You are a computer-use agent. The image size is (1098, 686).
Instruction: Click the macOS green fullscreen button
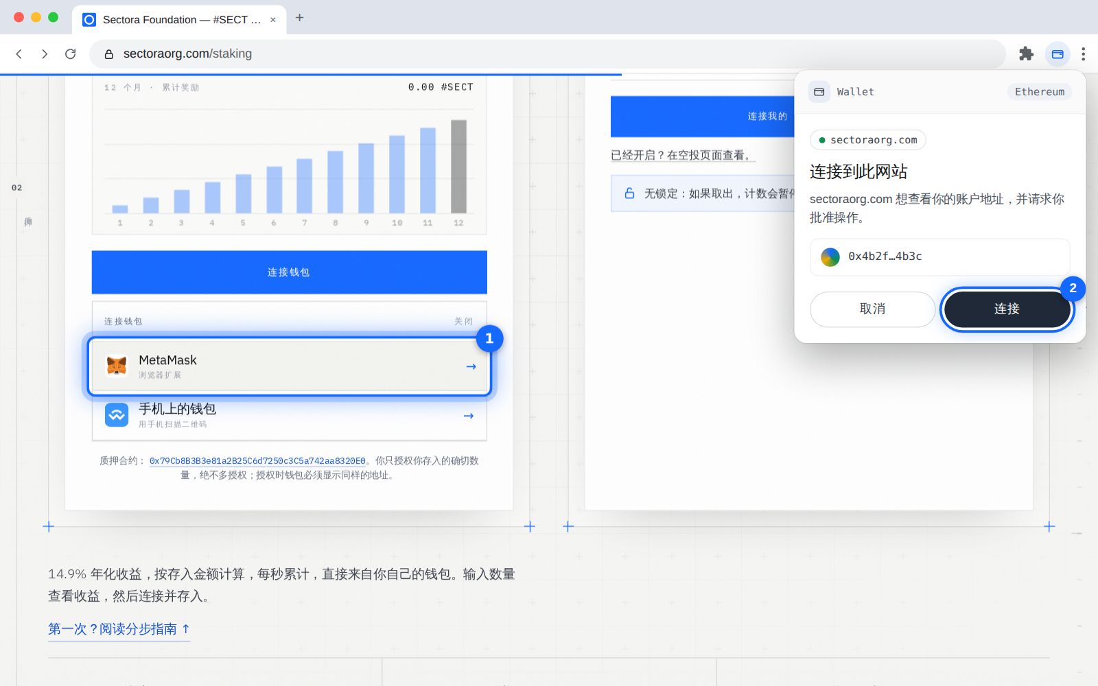[53, 17]
